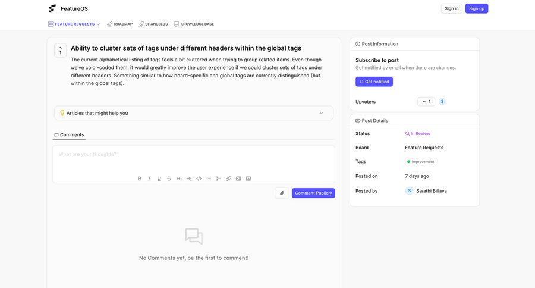Image resolution: width=535 pixels, height=288 pixels.
Task: Click the empty comments speech bubble illustration
Action: pyautogui.click(x=194, y=236)
